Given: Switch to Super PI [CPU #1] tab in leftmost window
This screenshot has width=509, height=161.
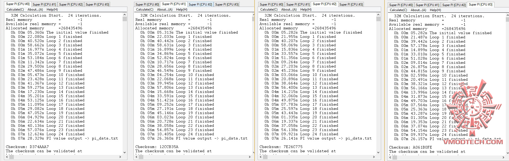Looking at the screenshot, I should (44, 5).
